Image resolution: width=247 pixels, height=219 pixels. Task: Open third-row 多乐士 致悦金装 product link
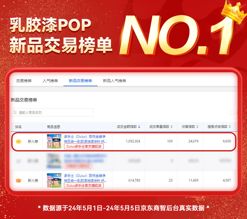[85, 178]
